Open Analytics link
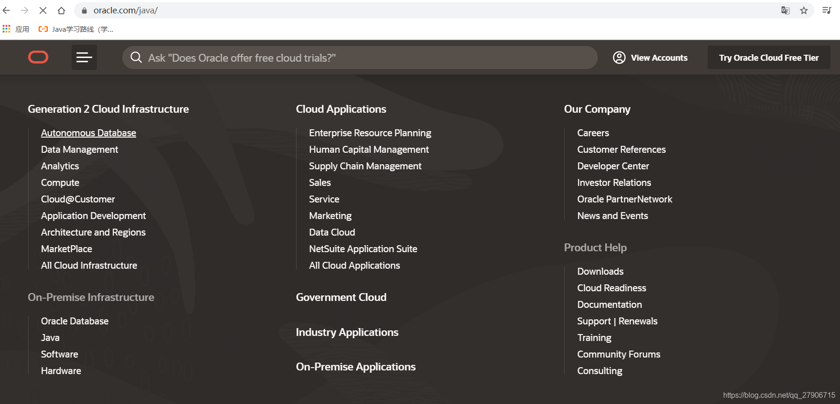The width and height of the screenshot is (840, 404). tap(60, 166)
